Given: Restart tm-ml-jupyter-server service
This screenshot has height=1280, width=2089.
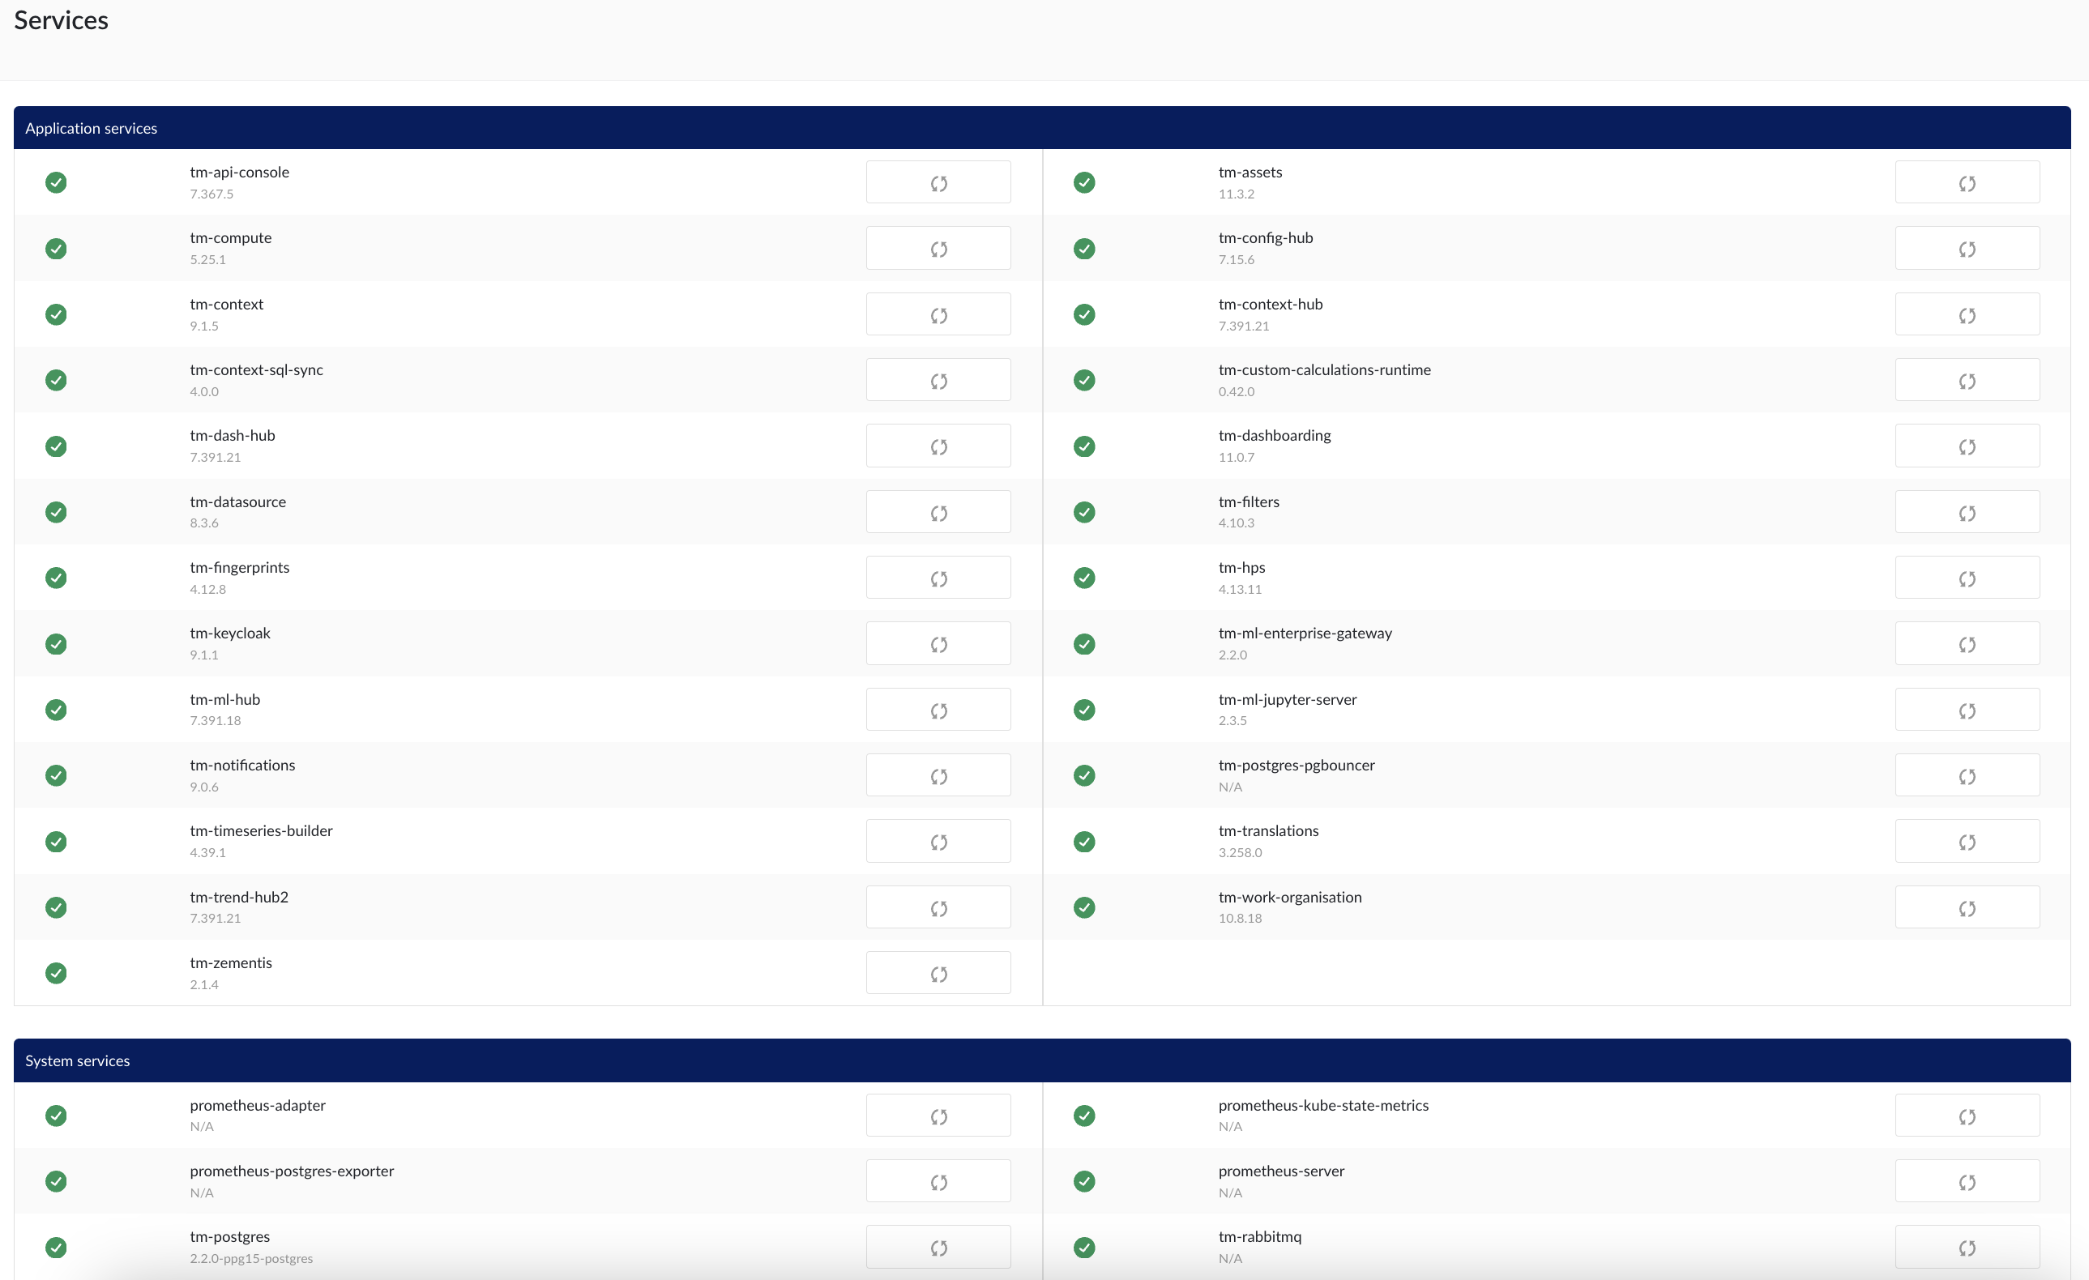Looking at the screenshot, I should [x=1967, y=710].
